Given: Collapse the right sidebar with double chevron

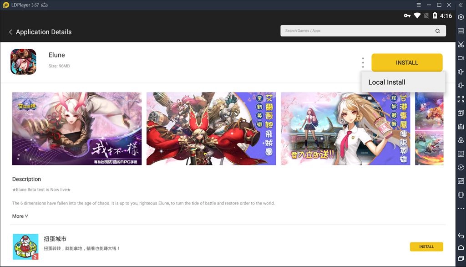Looking at the screenshot, I should [x=461, y=5].
